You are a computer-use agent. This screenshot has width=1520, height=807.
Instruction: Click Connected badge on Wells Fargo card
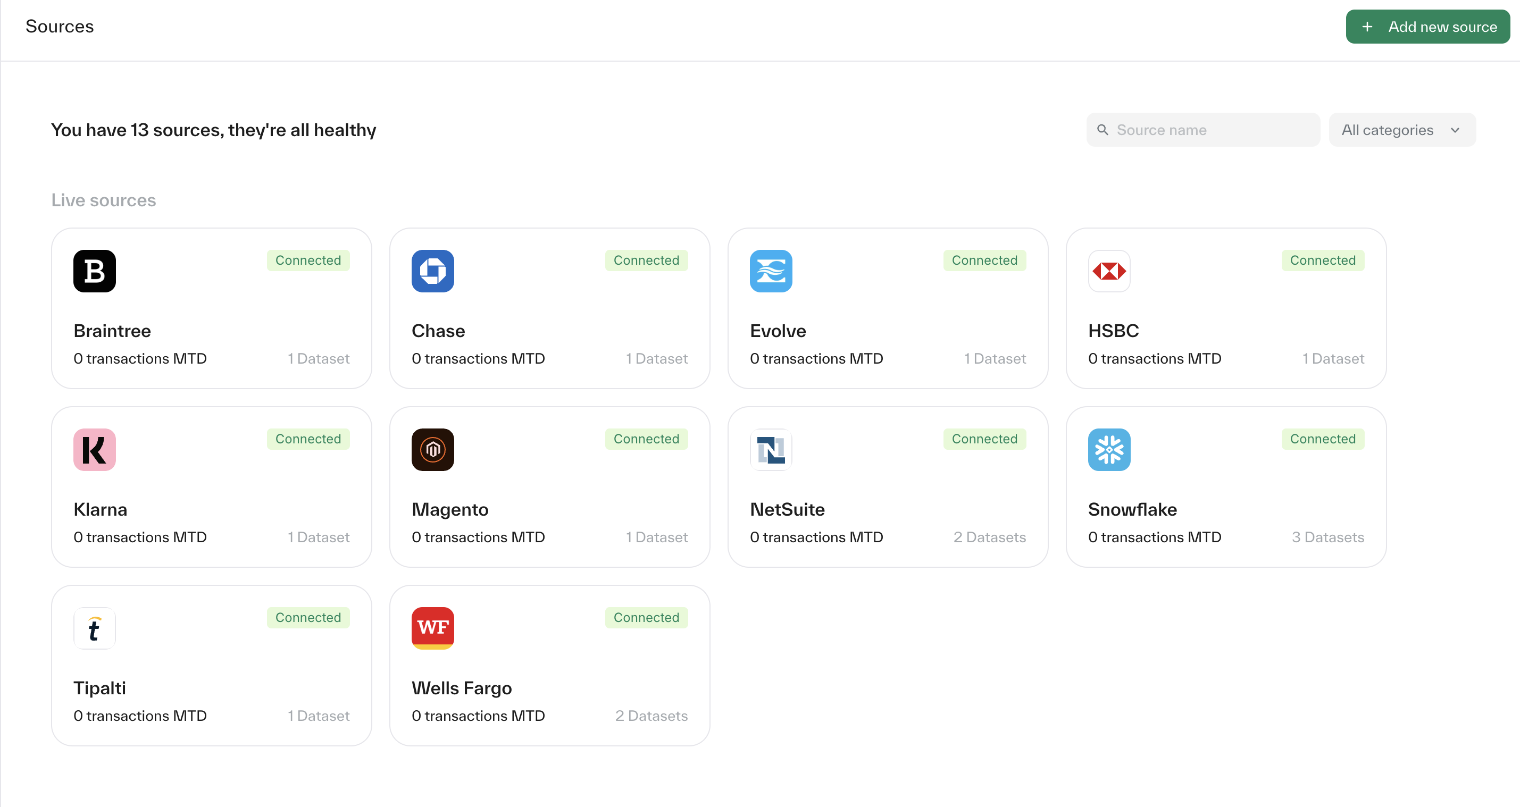coord(646,618)
